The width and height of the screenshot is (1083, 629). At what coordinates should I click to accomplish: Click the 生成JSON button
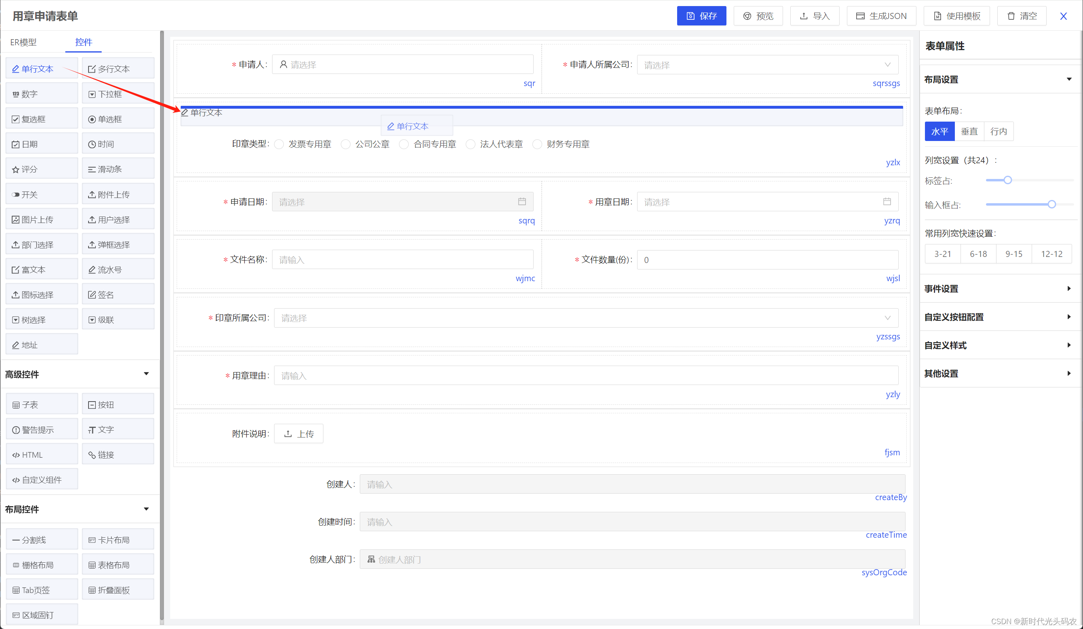click(x=881, y=16)
